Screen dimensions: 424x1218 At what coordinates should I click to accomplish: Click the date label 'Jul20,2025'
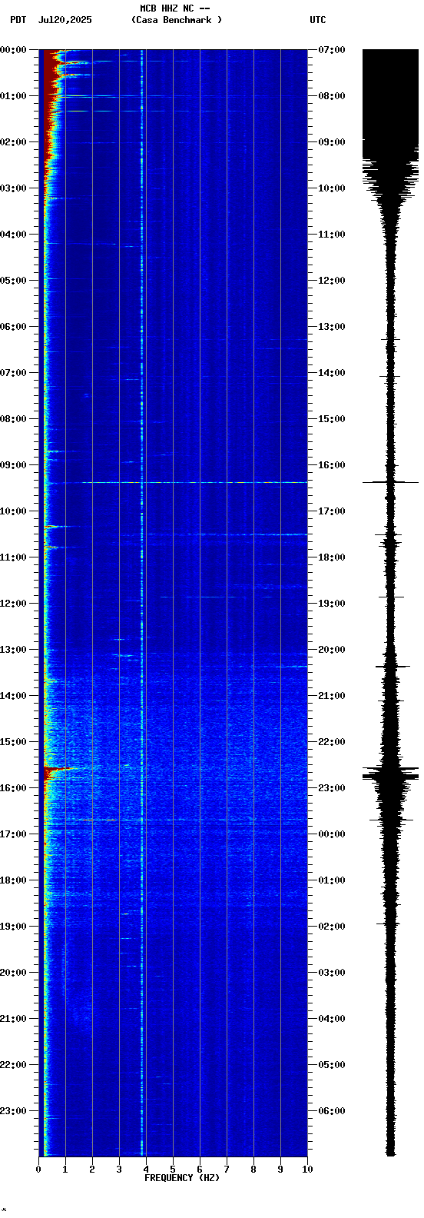point(65,20)
